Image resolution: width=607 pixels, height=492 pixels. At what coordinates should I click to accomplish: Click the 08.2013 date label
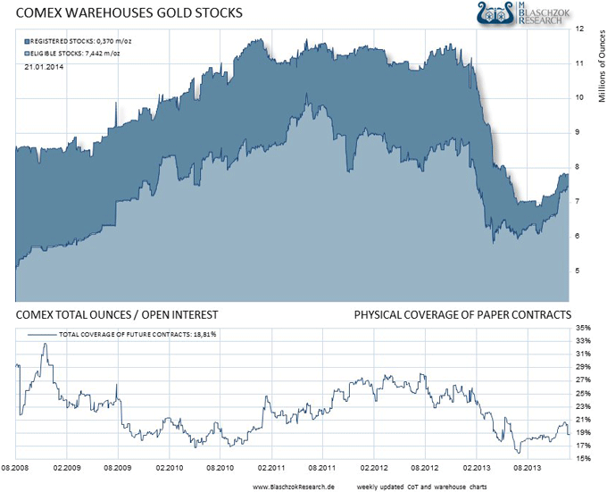pyautogui.click(x=528, y=468)
